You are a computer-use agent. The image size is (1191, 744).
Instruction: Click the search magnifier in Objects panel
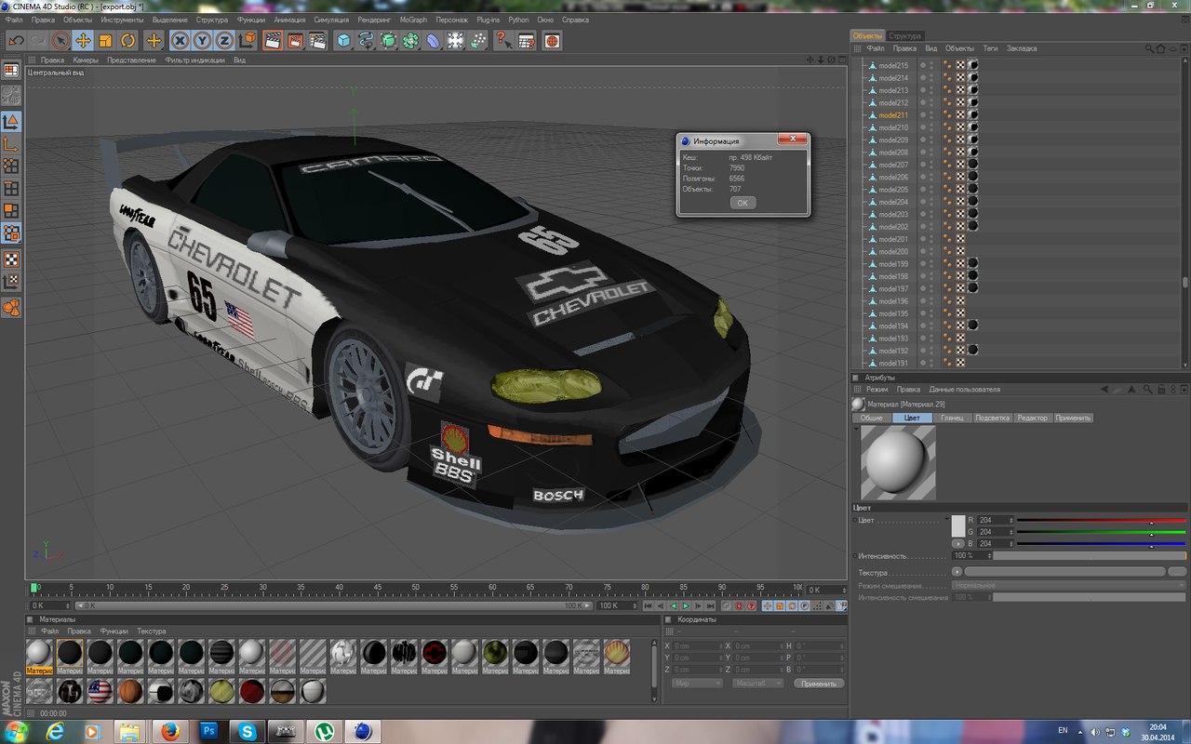pyautogui.click(x=1150, y=48)
